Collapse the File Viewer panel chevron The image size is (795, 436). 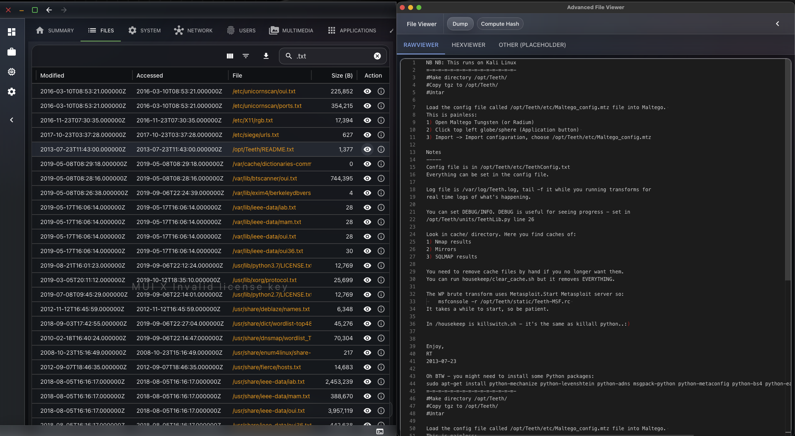(778, 24)
